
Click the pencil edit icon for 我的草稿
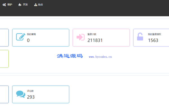(21, 37)
